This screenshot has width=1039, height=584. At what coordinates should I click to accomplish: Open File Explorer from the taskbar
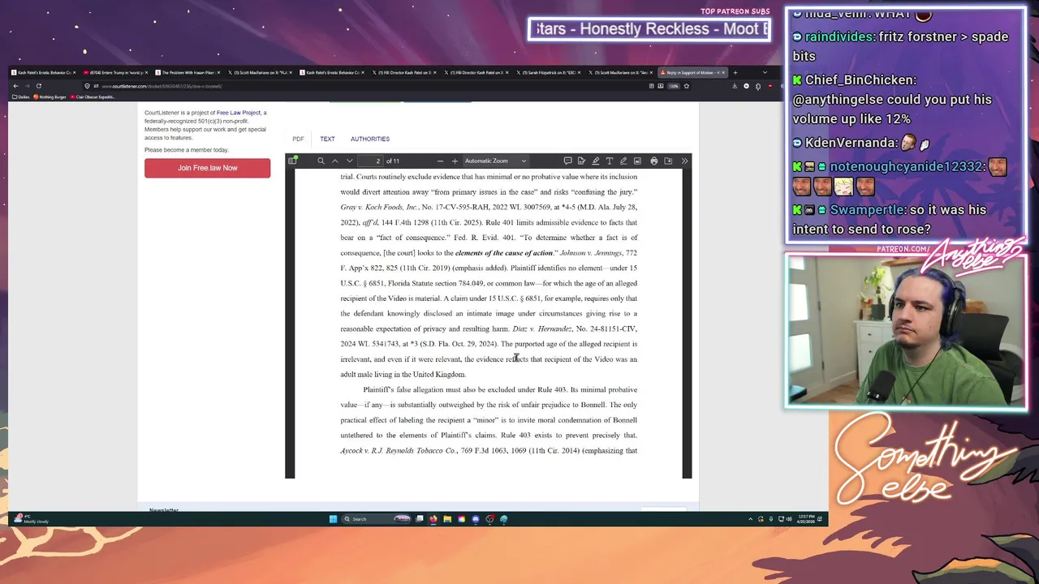447,518
